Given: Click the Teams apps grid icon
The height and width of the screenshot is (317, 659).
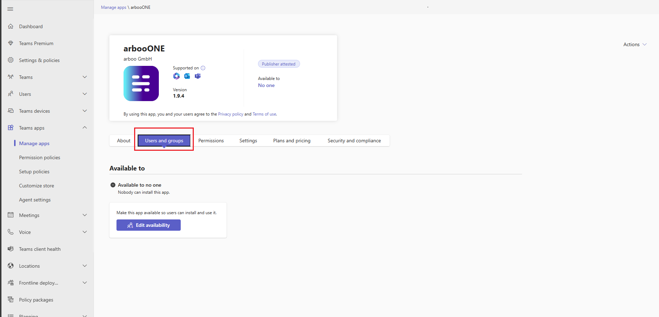Looking at the screenshot, I should [x=11, y=128].
